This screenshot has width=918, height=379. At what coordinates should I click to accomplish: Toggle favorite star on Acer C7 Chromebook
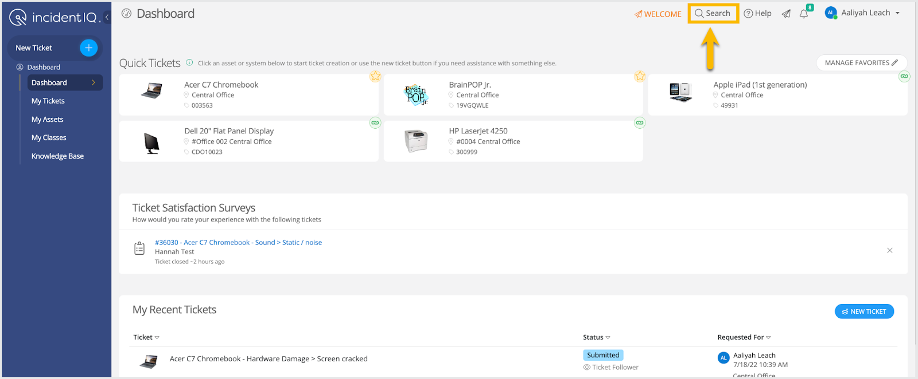375,76
